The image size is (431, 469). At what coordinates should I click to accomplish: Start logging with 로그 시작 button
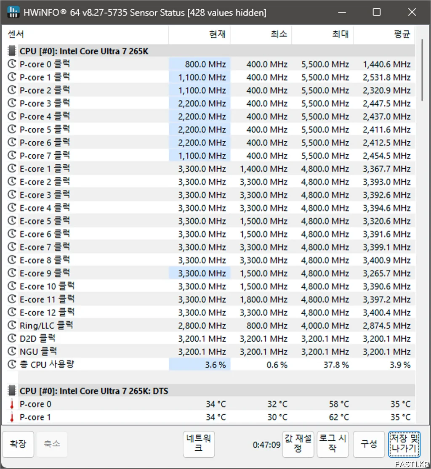tap(333, 444)
